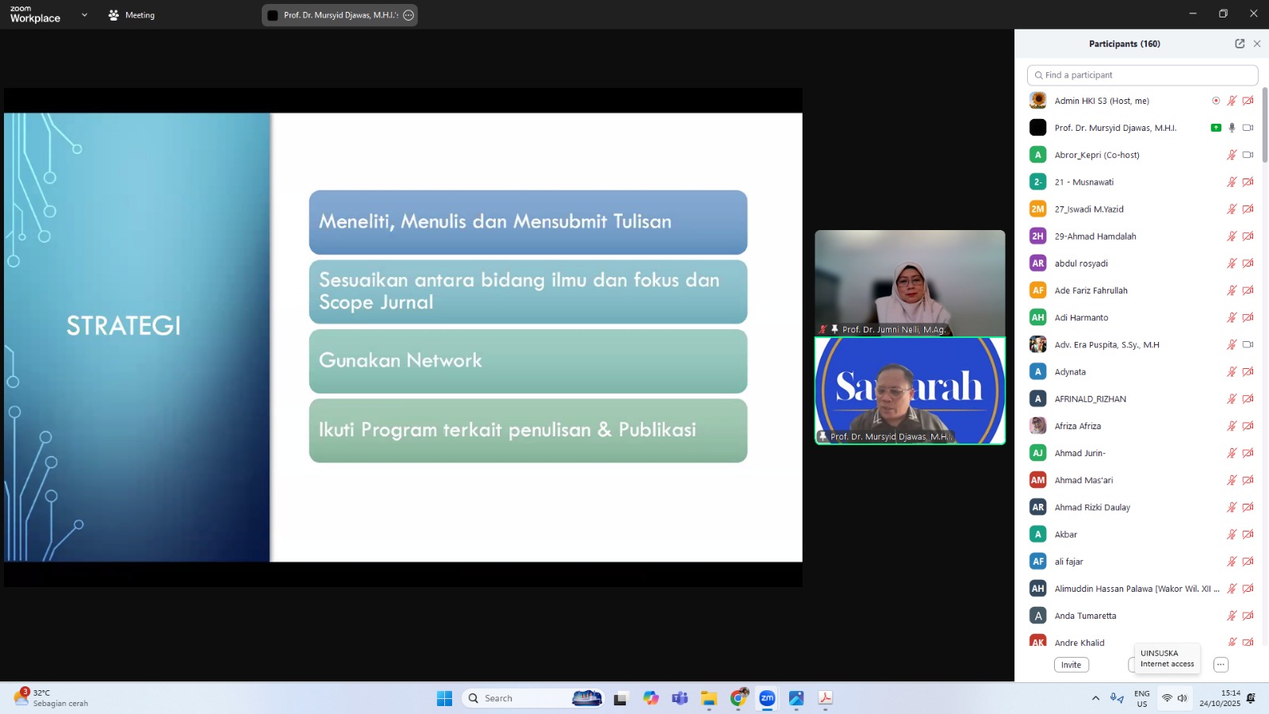Click the Meeting icon in the top bar
The image size is (1269, 714).
tap(114, 15)
